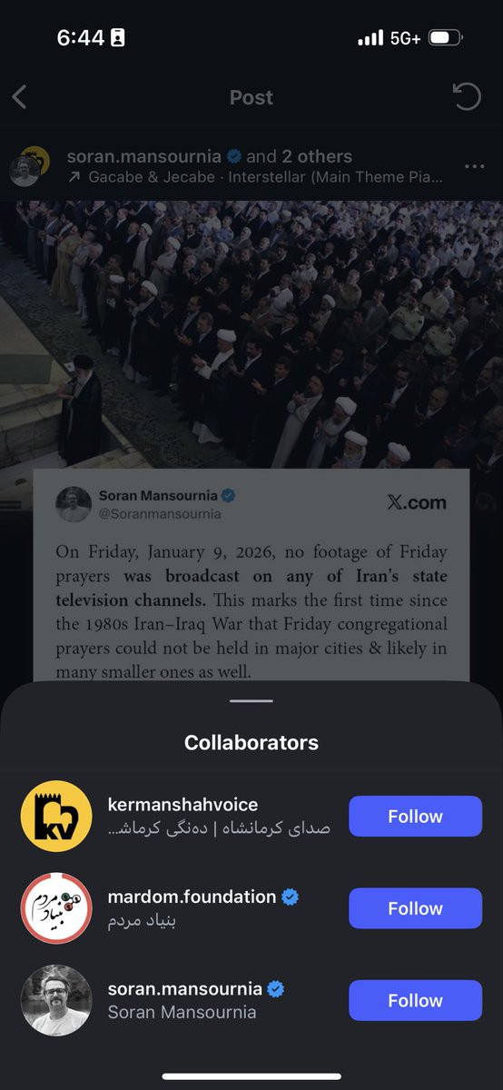The image size is (503, 1090).
Task: Open the kermanshahvoice username
Action: 182,805
